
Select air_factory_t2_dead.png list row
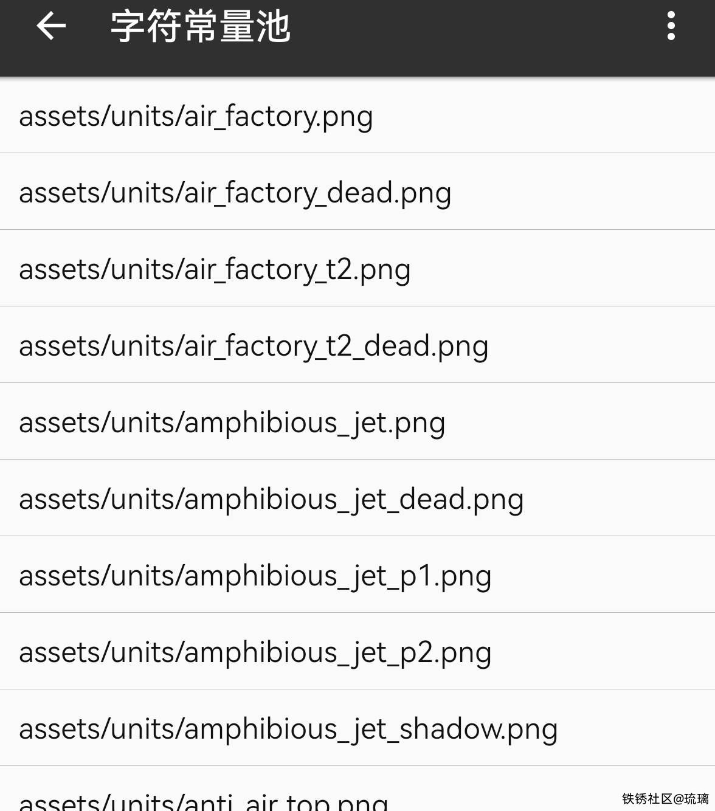(x=254, y=345)
